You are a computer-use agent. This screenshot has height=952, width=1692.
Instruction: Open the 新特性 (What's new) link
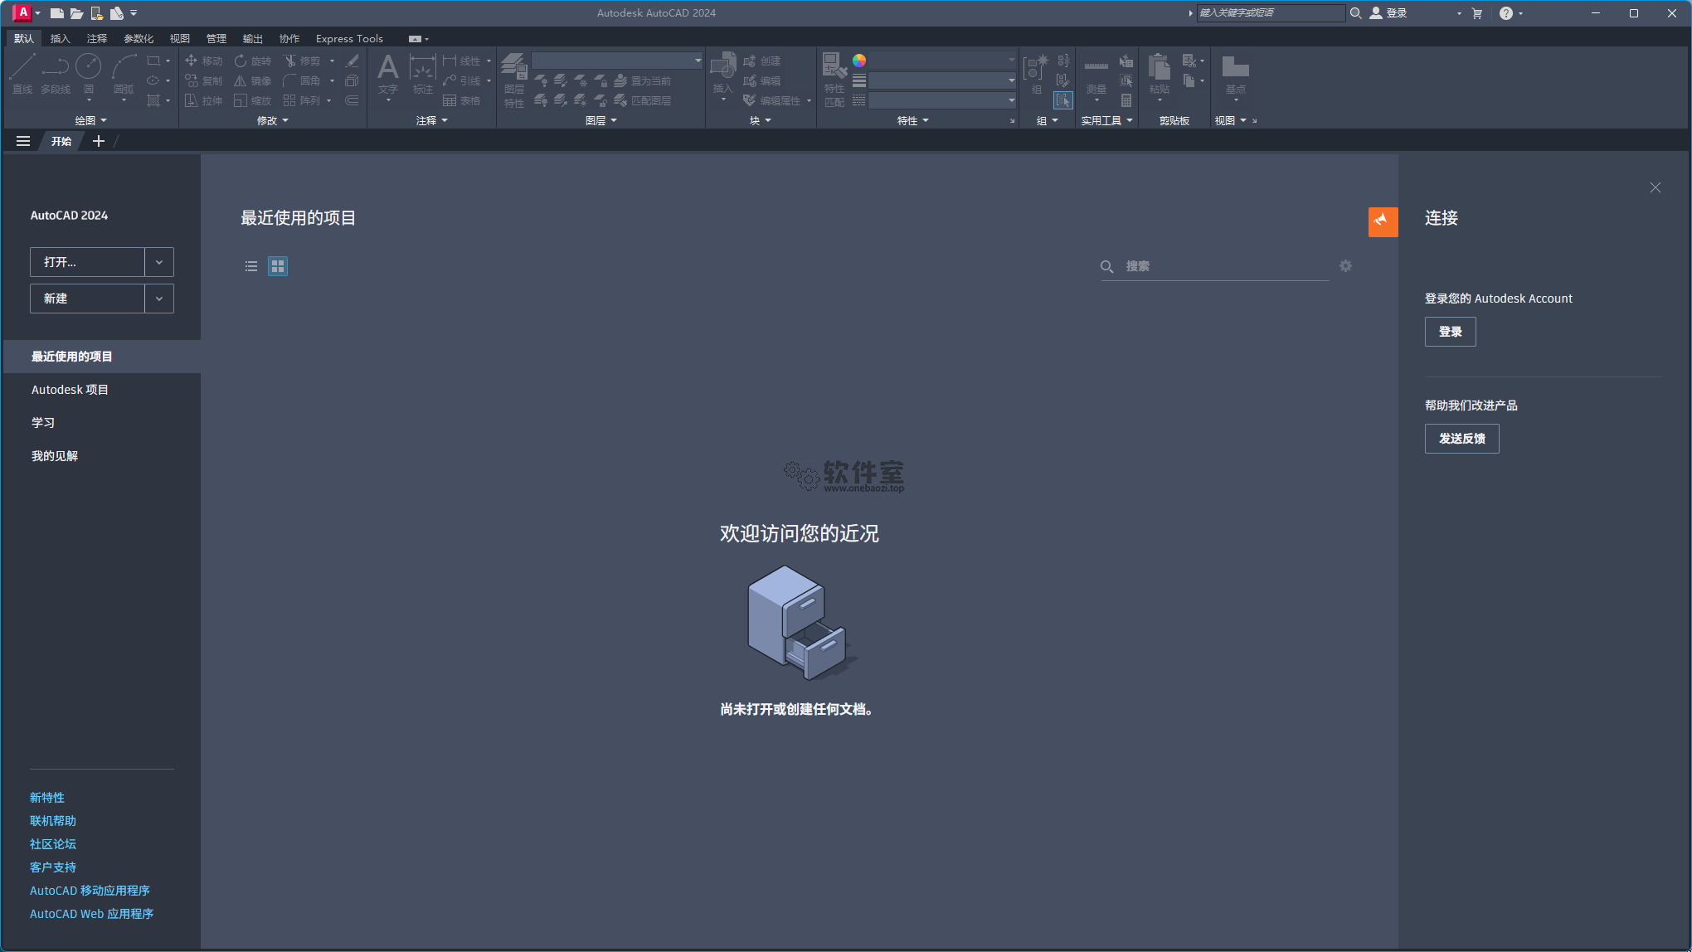click(47, 798)
